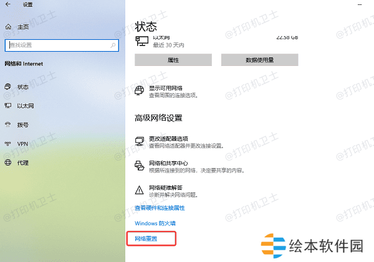374x262 pixels.
Task: Click the back arrow in Settings
Action: click(8, 4)
